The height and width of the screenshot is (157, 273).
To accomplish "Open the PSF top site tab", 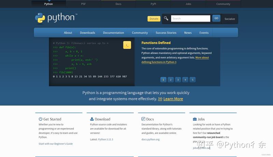I will click(83, 4).
